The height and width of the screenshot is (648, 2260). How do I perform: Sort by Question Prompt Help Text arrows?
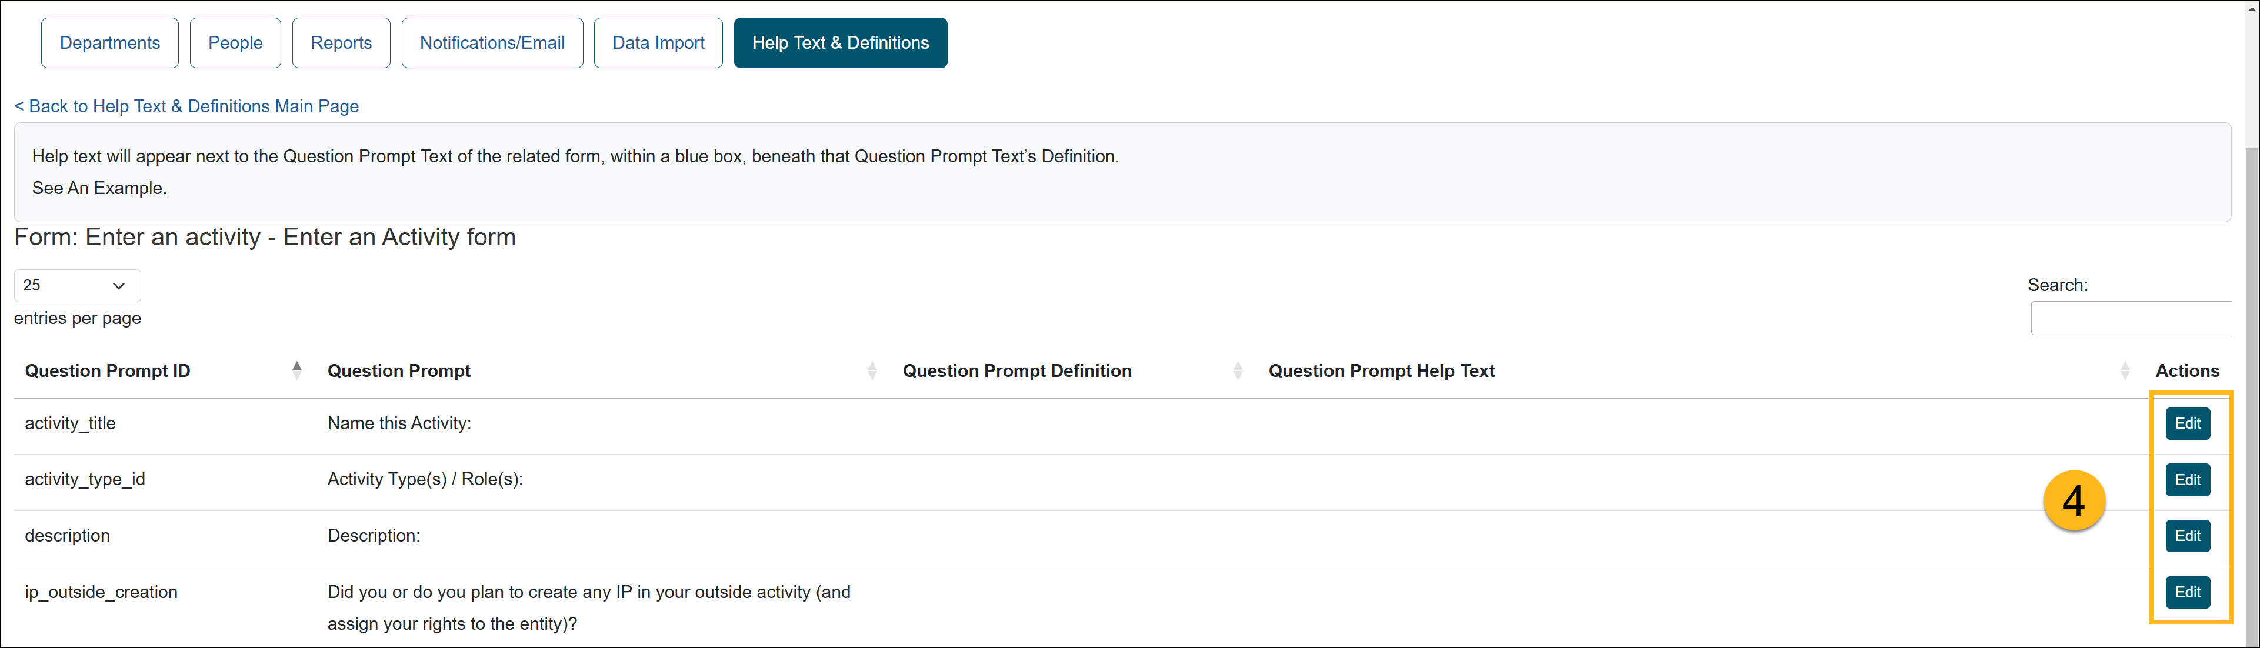pyautogui.click(x=2124, y=371)
